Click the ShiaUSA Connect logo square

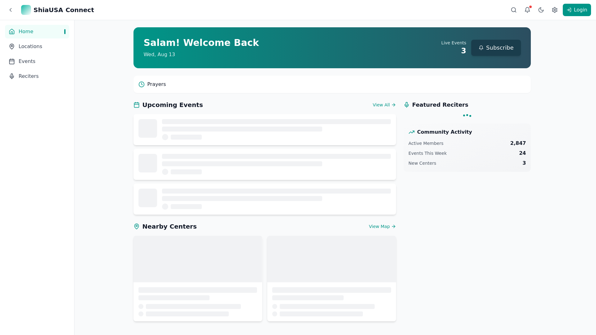[x=26, y=10]
